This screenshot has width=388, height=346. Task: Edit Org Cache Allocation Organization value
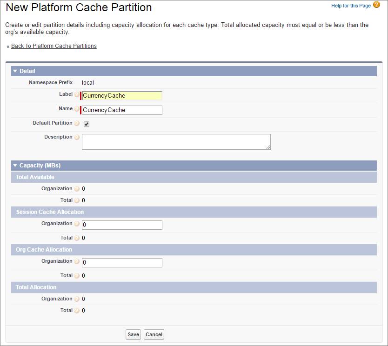click(x=122, y=263)
